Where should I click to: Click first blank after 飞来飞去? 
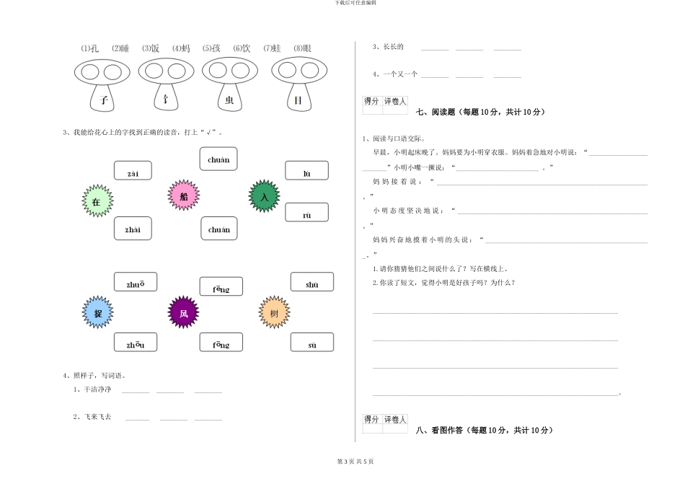[x=137, y=418]
